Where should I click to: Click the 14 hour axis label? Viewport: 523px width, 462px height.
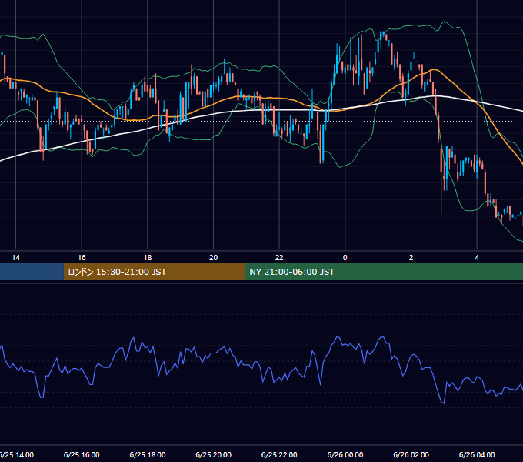[x=15, y=258]
